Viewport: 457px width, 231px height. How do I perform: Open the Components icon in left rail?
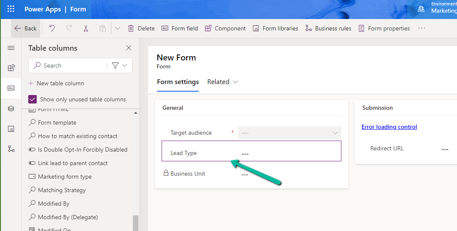click(x=11, y=68)
